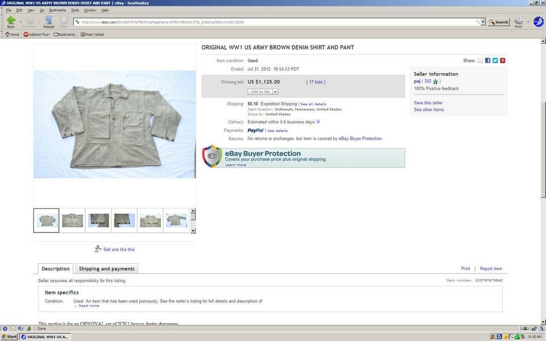Image resolution: width=546 pixels, height=341 pixels.
Task: Share listing on Facebook
Action: pos(487,60)
